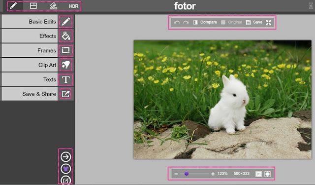Viewport: 315px width, 185px height.
Task: Zoom in with the plus button
Action: pyautogui.click(x=213, y=174)
